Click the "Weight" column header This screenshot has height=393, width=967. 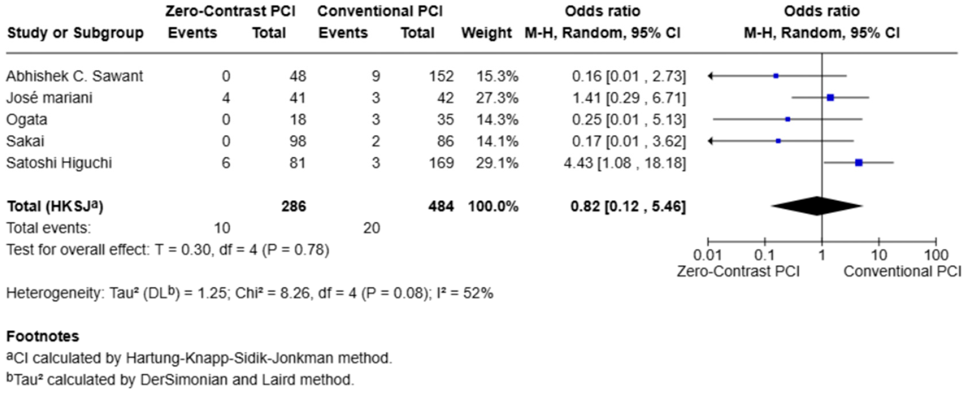point(486,33)
